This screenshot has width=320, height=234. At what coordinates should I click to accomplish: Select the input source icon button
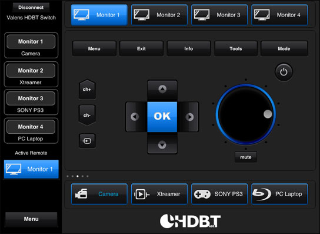click(87, 141)
